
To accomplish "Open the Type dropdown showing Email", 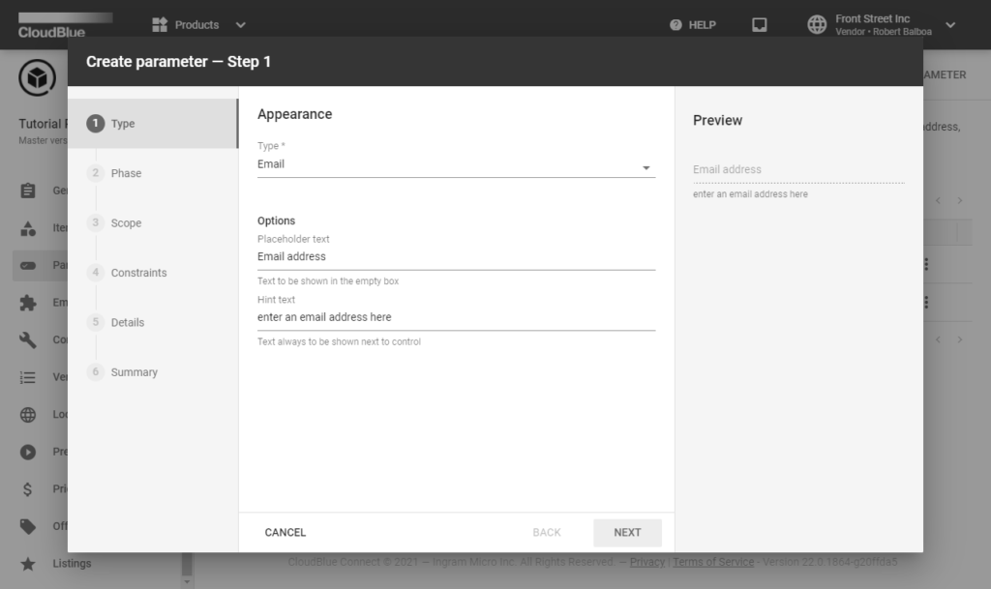I will click(x=455, y=164).
